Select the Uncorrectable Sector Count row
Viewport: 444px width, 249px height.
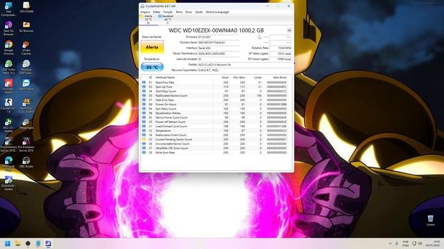coord(216,144)
